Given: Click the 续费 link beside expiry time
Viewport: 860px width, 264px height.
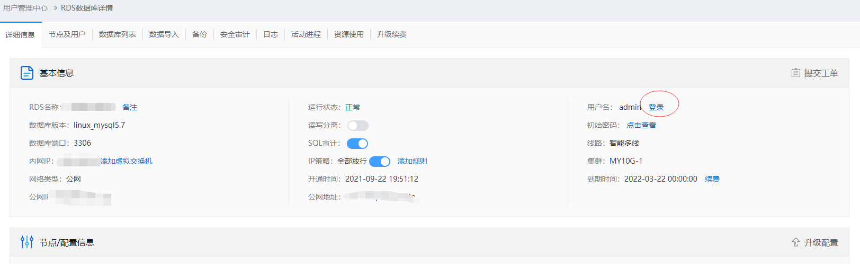Looking at the screenshot, I should point(712,179).
